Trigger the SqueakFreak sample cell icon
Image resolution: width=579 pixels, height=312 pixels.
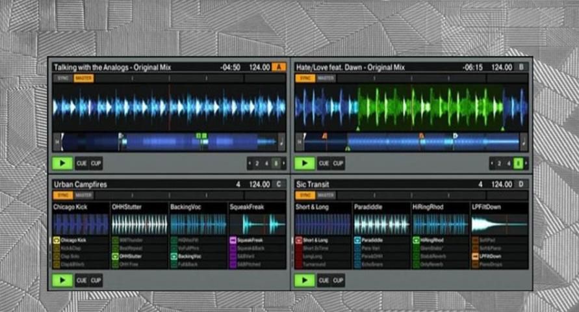(232, 240)
